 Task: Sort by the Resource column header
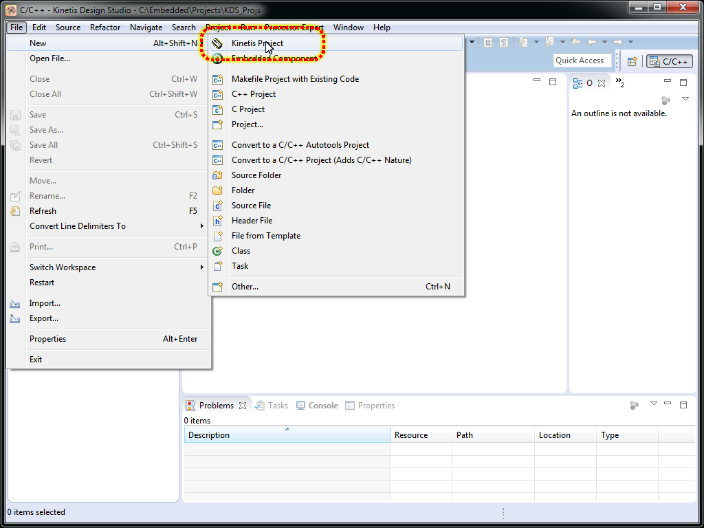[x=421, y=435]
